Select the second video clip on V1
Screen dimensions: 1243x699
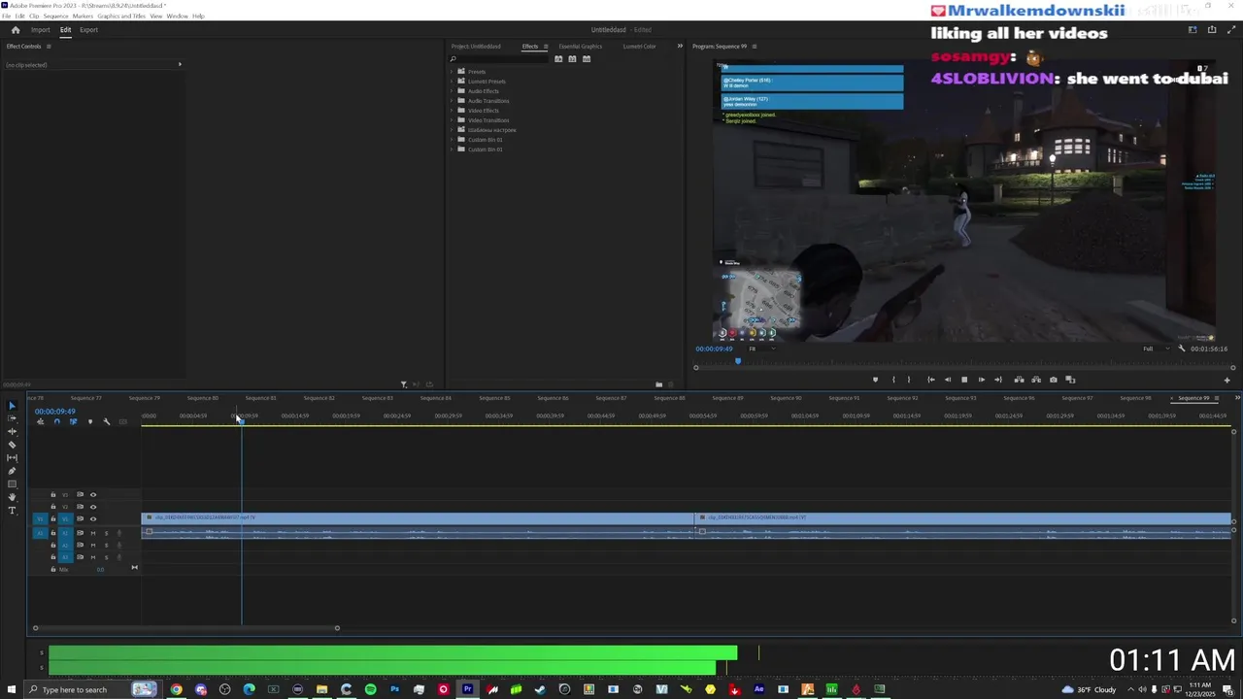963,518
